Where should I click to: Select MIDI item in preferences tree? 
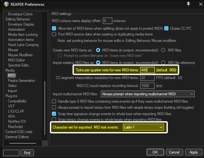pyautogui.click(x=12, y=75)
